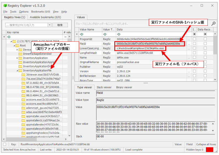Select the 97.0.4692.99_chr key folder
219x155 pixels.
[44, 83]
